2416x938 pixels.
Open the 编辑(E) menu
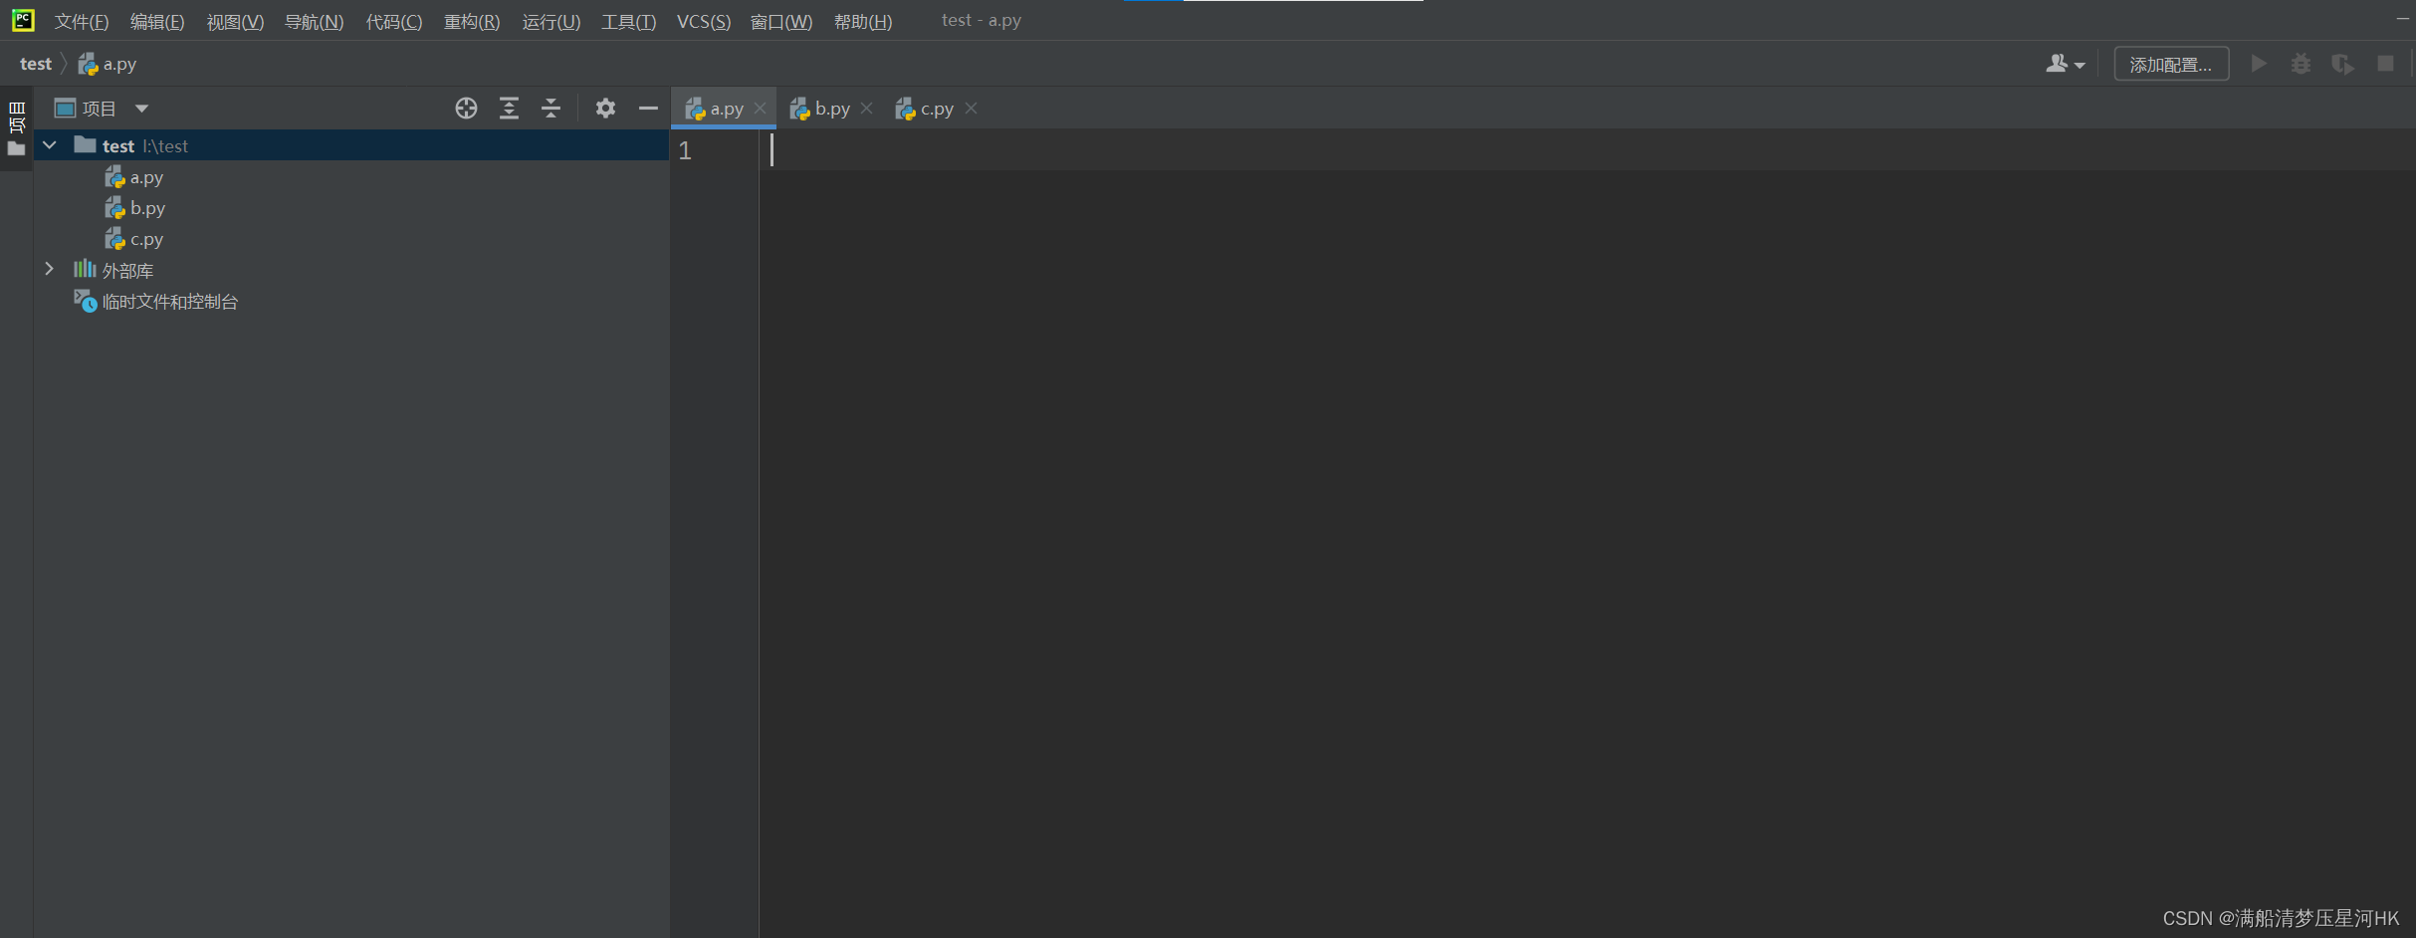point(157,21)
